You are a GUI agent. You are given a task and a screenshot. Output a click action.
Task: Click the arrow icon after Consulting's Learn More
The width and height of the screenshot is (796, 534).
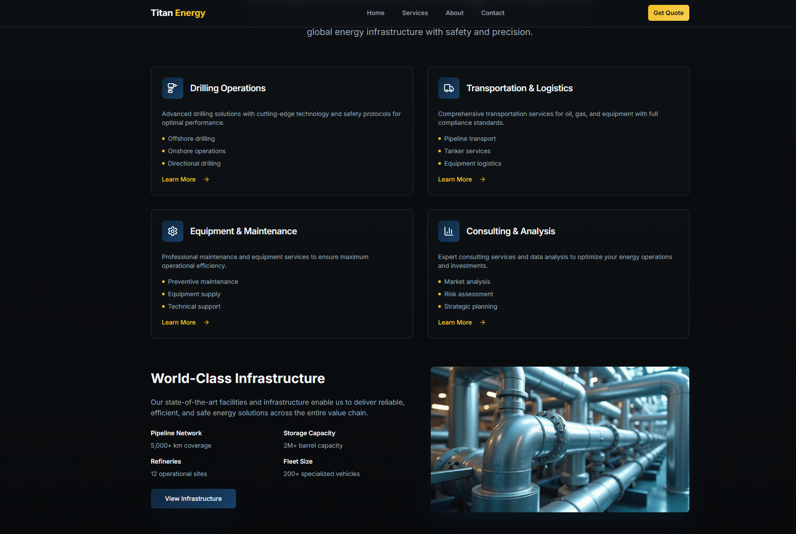tap(483, 322)
